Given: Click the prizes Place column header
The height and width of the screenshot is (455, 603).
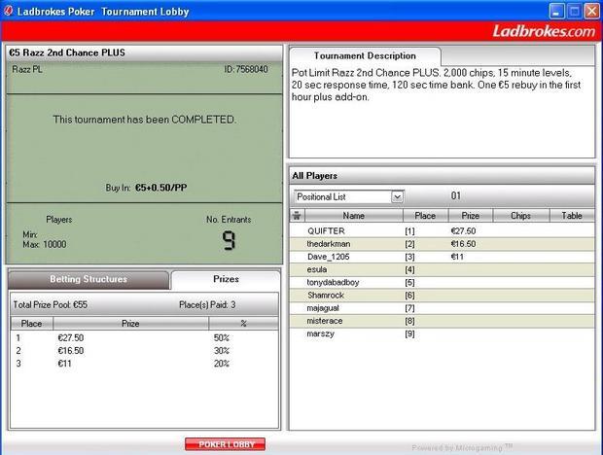Looking at the screenshot, I should click(31, 324).
